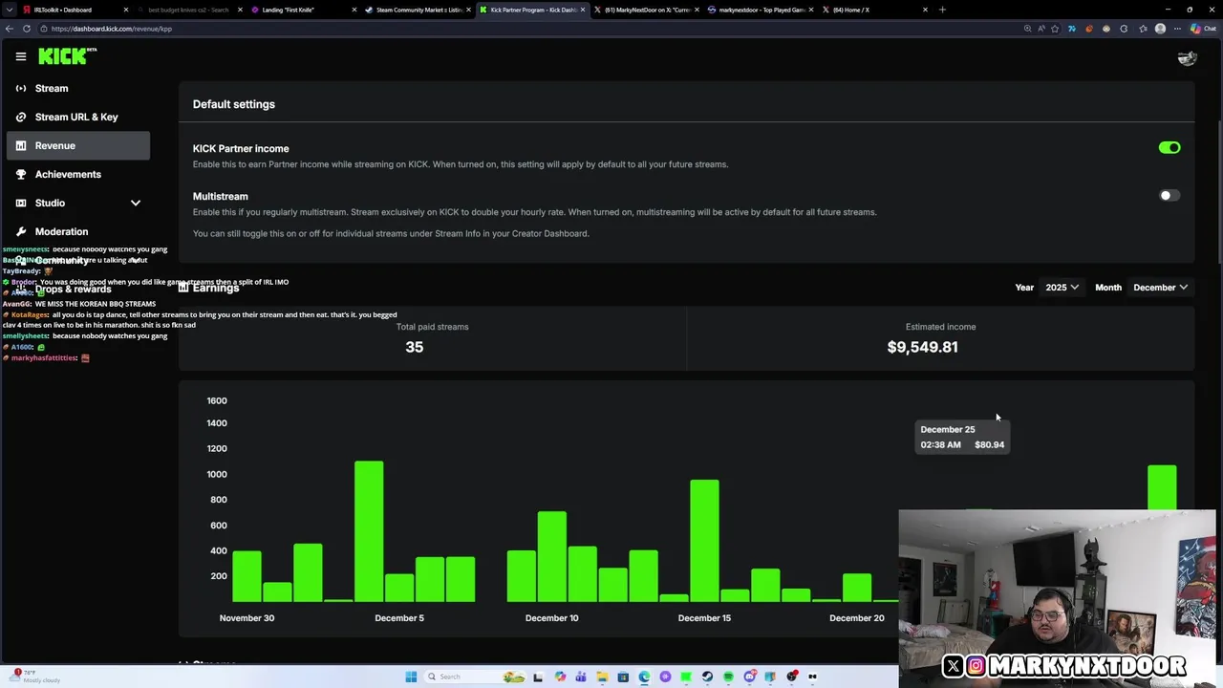
Task: Switch to the markynextdoor Top Played Games tab
Action: pyautogui.click(x=760, y=10)
